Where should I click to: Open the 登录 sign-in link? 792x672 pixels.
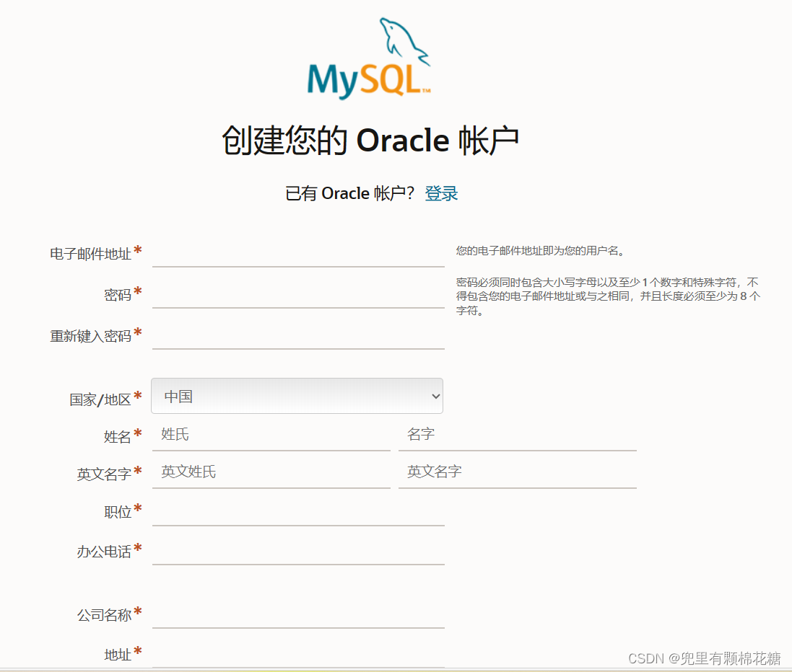[441, 193]
